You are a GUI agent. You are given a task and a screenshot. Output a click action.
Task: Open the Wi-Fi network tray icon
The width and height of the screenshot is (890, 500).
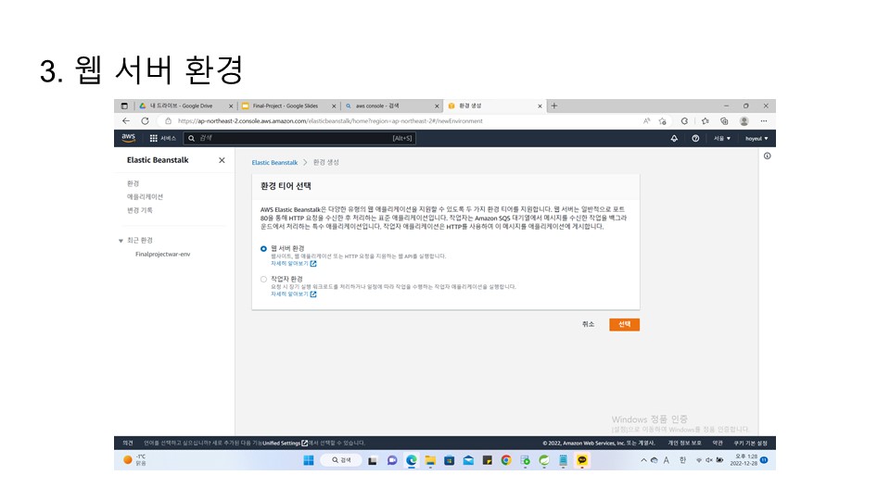699,460
